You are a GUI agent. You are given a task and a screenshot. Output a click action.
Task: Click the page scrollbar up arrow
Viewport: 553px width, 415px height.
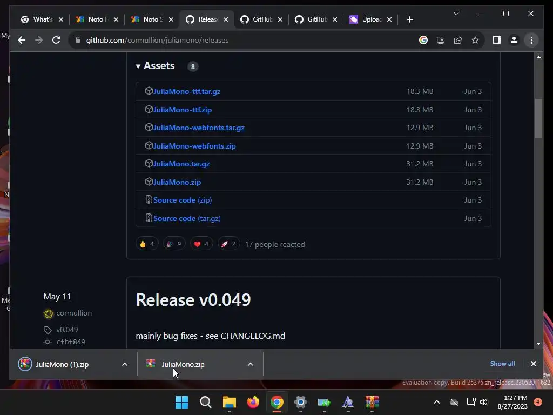pyautogui.click(x=538, y=56)
